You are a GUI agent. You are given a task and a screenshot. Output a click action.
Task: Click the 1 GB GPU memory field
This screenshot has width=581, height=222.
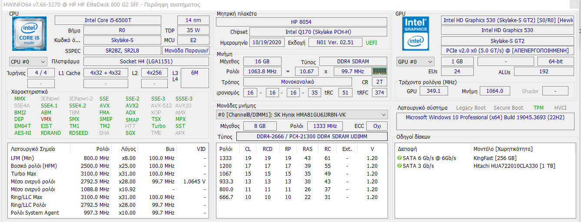[x=457, y=62]
